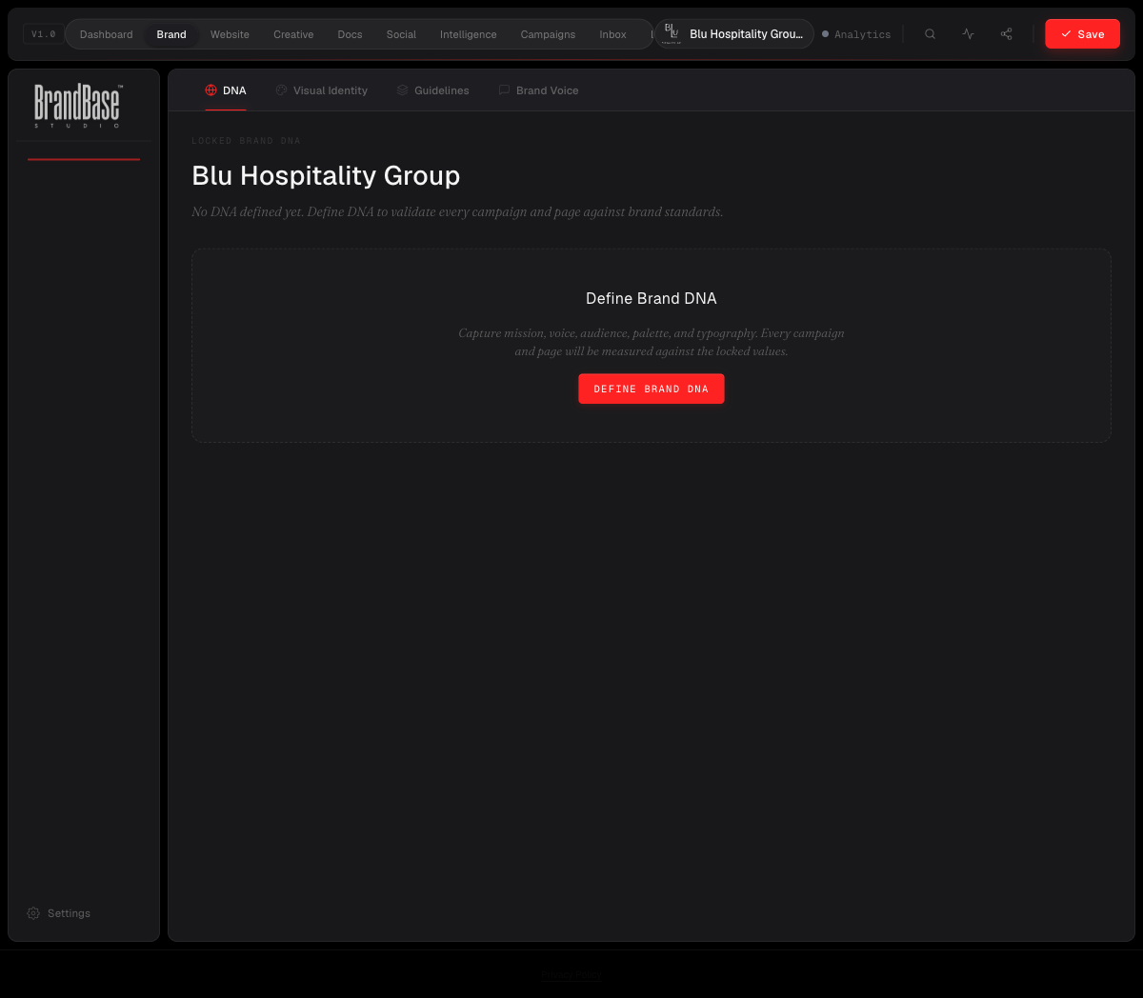Go to Campaigns section
The image size is (1143, 998).
[548, 34]
